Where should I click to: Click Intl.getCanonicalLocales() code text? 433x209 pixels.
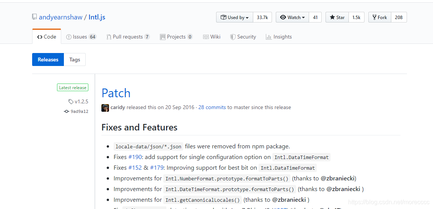(203, 200)
